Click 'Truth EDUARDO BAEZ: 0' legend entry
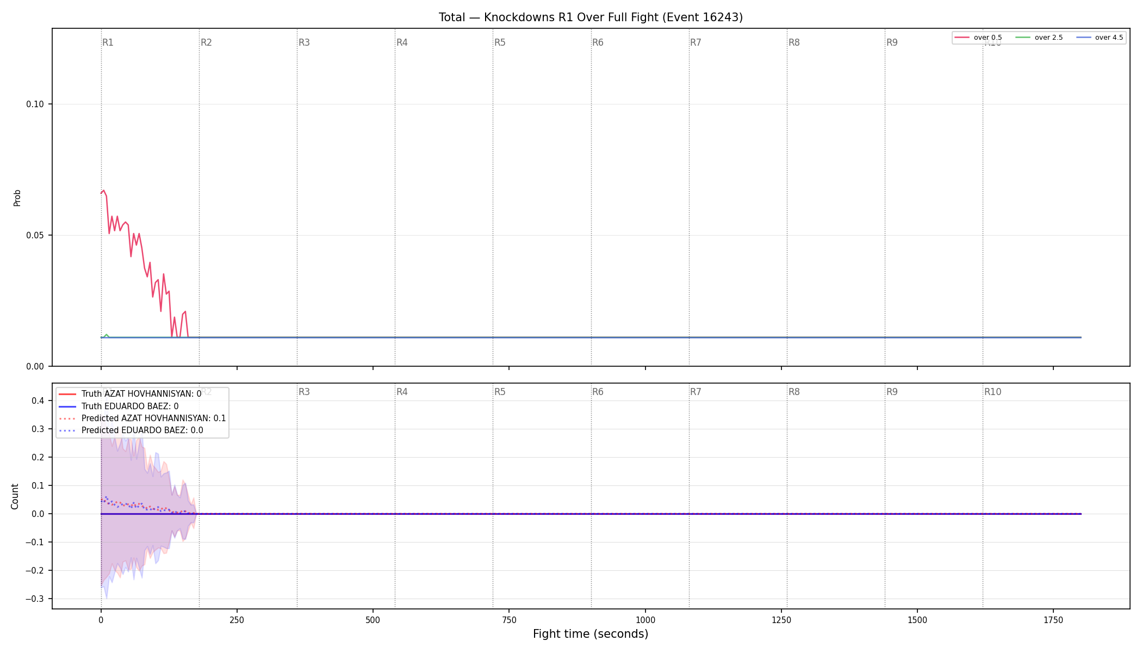Image resolution: width=1142 pixels, height=653 pixels. coord(119,406)
